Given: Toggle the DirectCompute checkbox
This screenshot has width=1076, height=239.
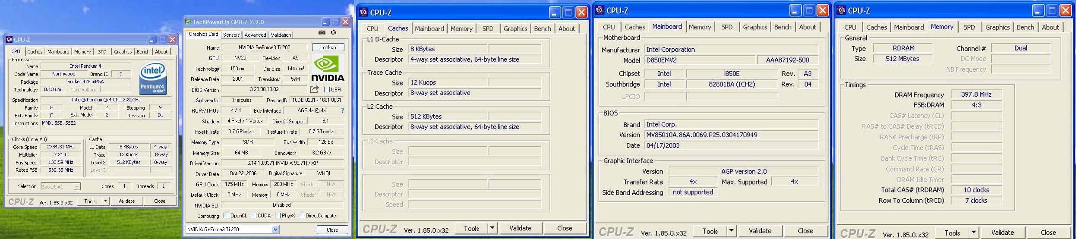Looking at the screenshot, I should coord(301,215).
